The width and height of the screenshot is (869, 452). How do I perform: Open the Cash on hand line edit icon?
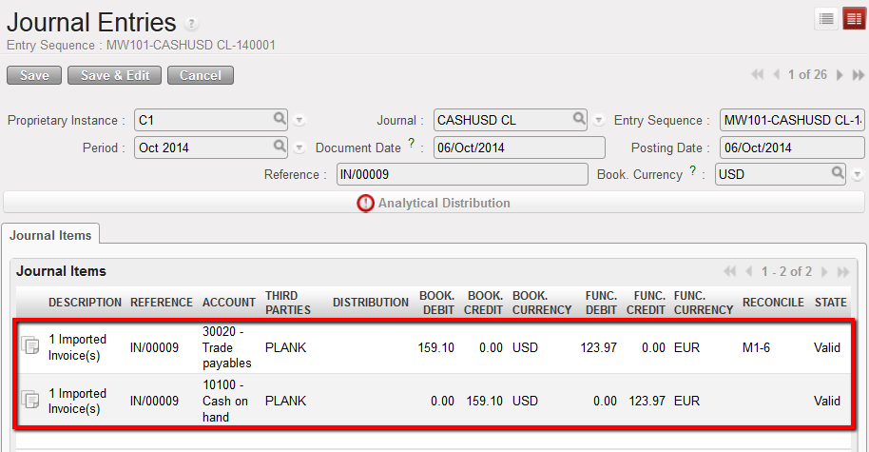[30, 401]
